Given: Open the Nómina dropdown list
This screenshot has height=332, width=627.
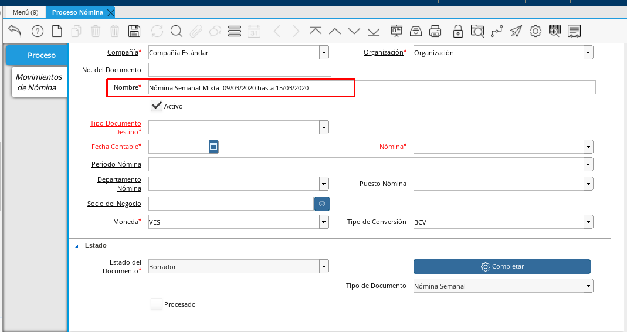Looking at the screenshot, I should [x=588, y=147].
